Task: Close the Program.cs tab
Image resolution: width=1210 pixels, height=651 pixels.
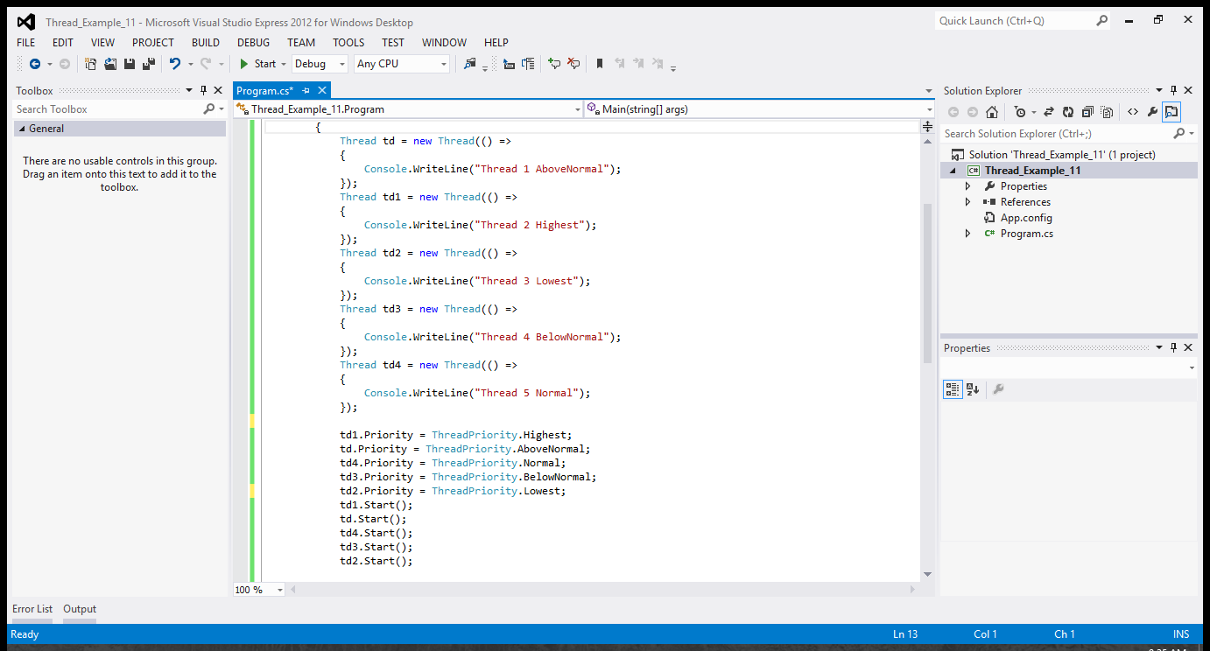Action: [x=322, y=90]
